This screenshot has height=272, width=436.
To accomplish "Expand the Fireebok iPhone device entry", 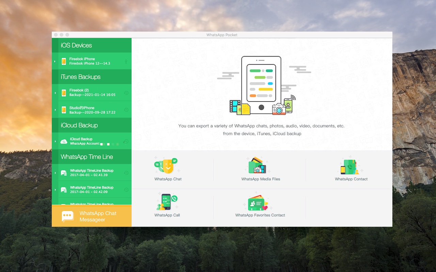I will tap(55, 61).
